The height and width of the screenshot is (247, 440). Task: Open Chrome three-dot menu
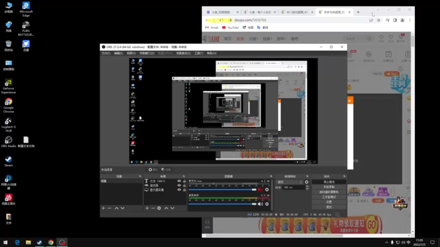point(410,20)
